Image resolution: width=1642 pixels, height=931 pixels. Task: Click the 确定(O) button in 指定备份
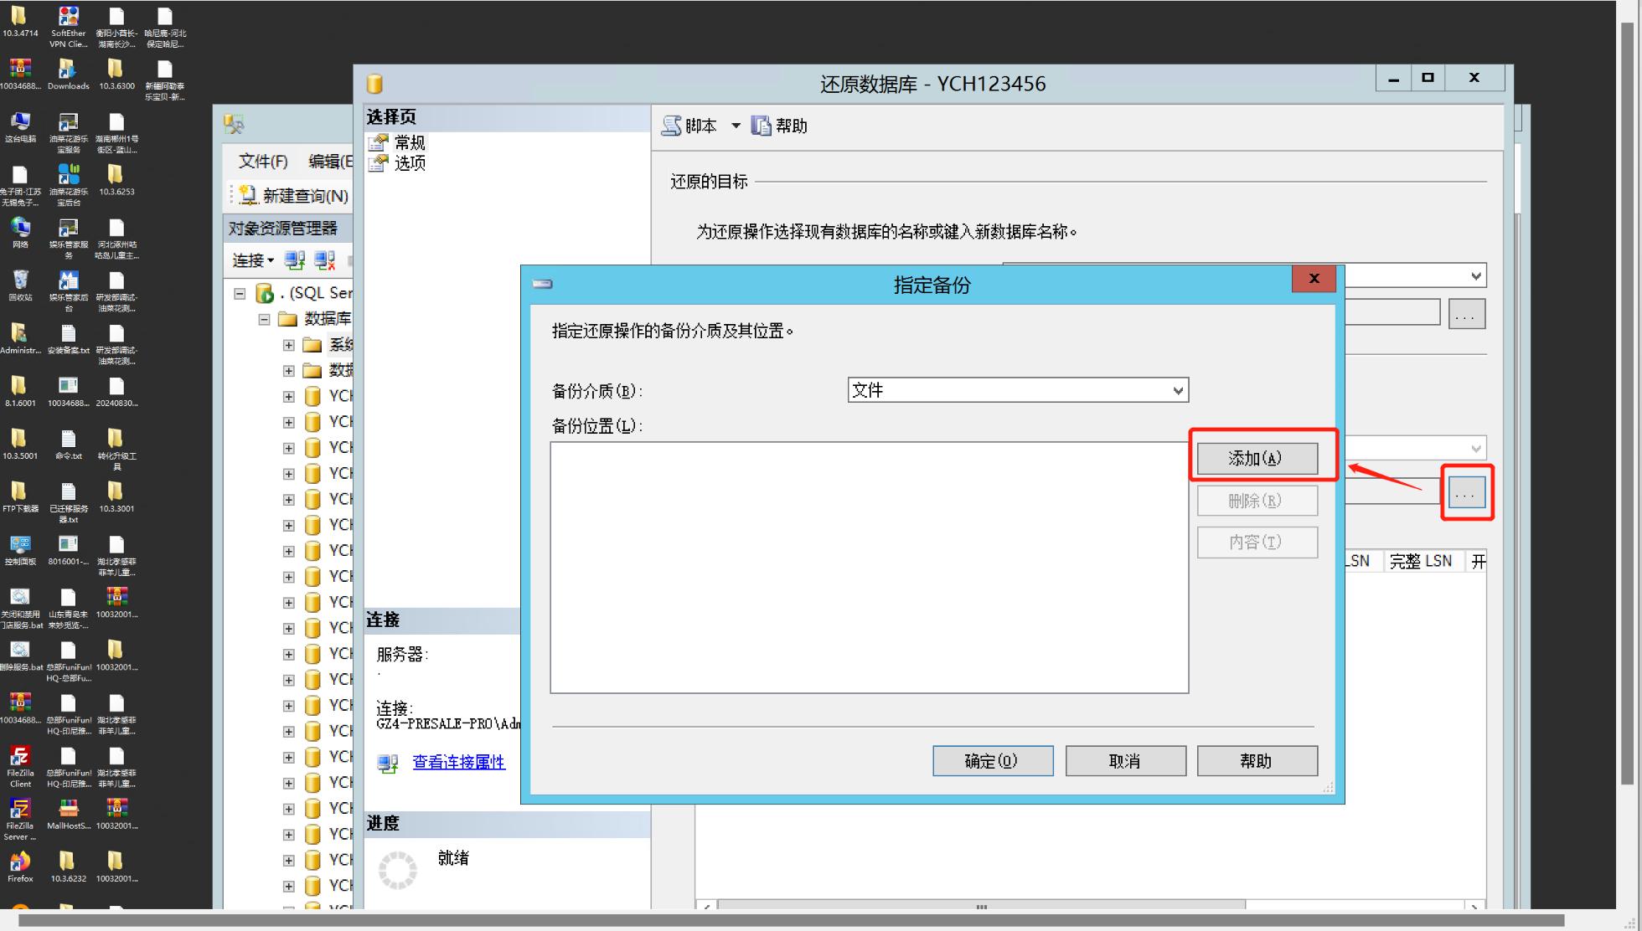coord(993,761)
